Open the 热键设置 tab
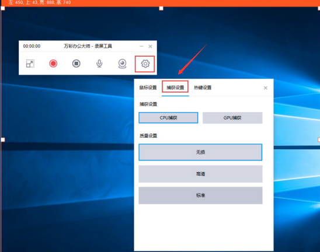 (x=203, y=87)
